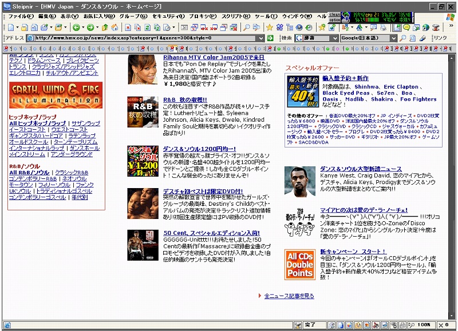Open the ファイル(F) menu

tap(21, 17)
